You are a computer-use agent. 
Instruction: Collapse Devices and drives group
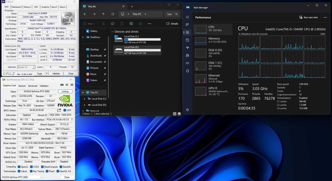click(x=113, y=32)
